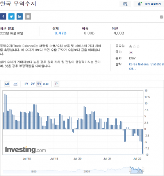Select the 2Y chart range
This screenshot has width=164, height=176.
33,84
